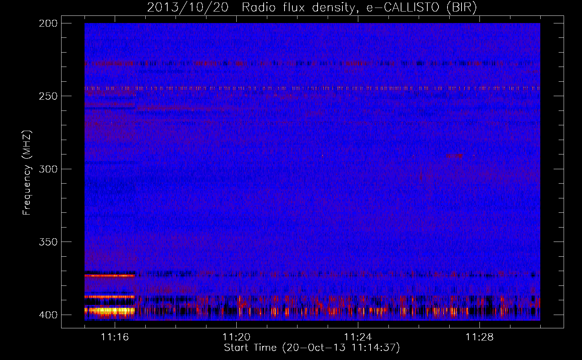This screenshot has width=582, height=360.
Task: Click the bright yellow burst near 400 MHz
Action: coord(110,311)
